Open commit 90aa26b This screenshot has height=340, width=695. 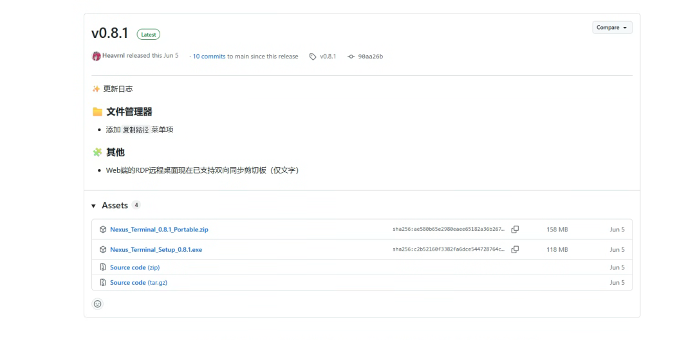tap(370, 57)
